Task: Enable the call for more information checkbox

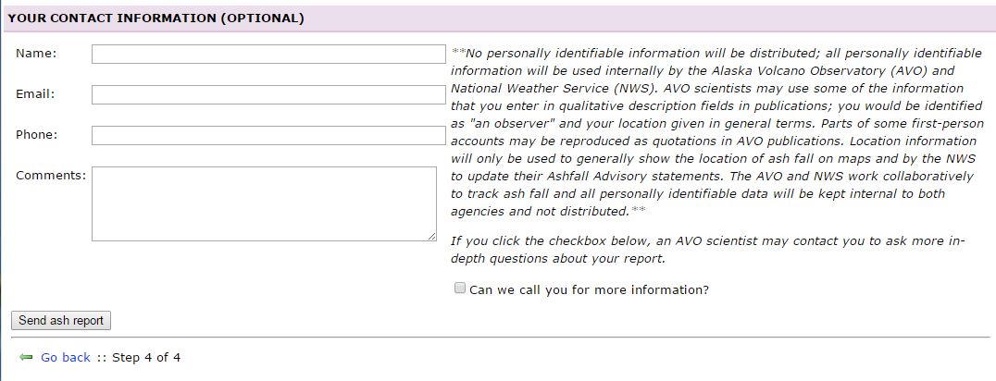Action: coord(460,289)
